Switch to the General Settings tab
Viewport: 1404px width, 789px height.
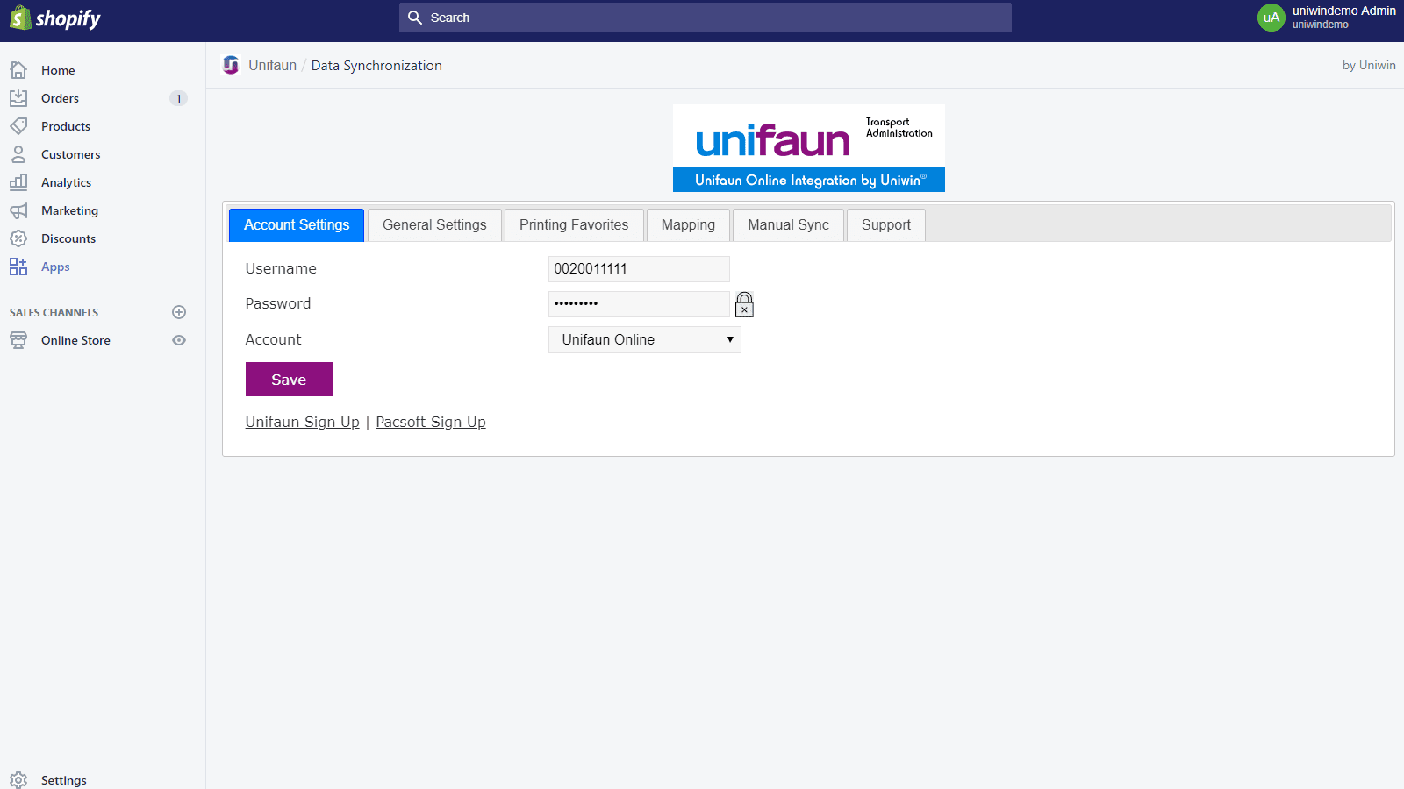(434, 224)
